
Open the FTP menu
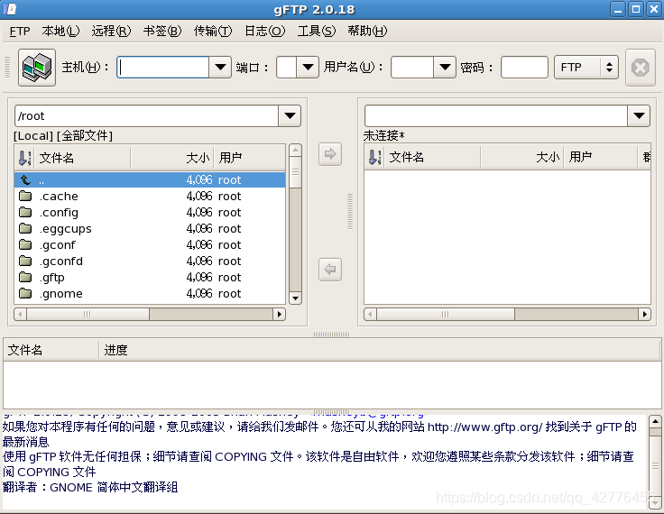coord(20,31)
